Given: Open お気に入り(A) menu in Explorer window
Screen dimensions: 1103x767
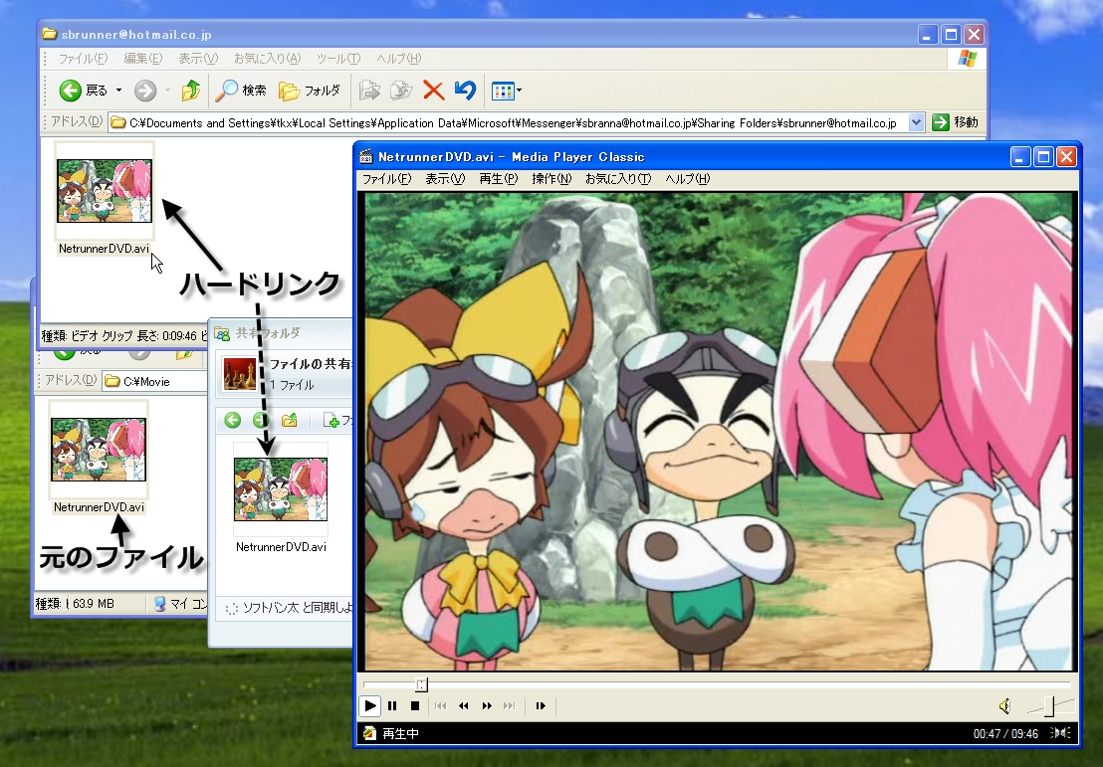Looking at the screenshot, I should (268, 59).
